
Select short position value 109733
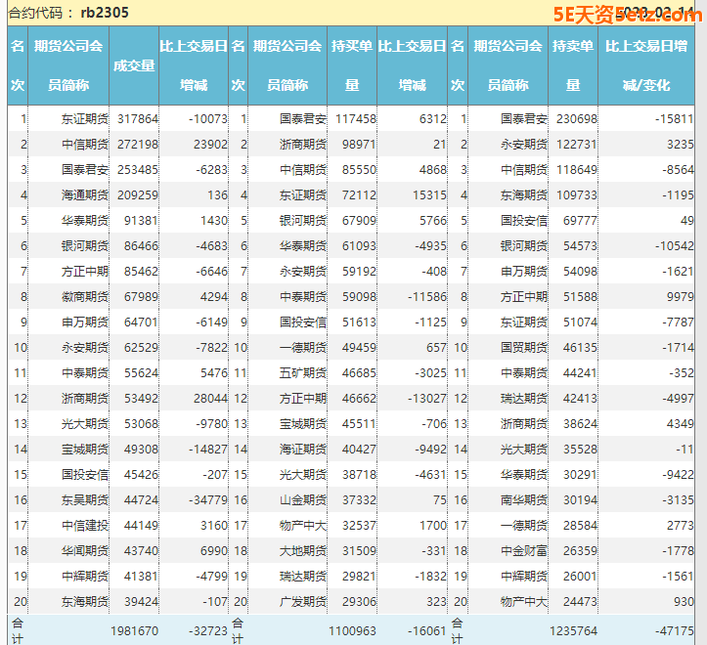coord(577,195)
